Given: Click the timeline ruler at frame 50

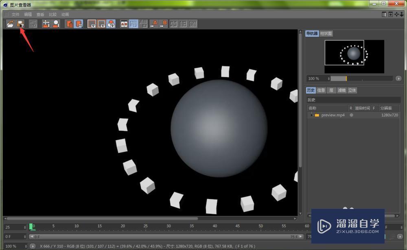Looking at the screenshot, I should point(260,226).
